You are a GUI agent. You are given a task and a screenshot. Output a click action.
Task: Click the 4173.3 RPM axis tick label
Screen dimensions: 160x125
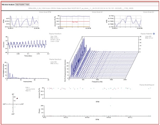66,118
